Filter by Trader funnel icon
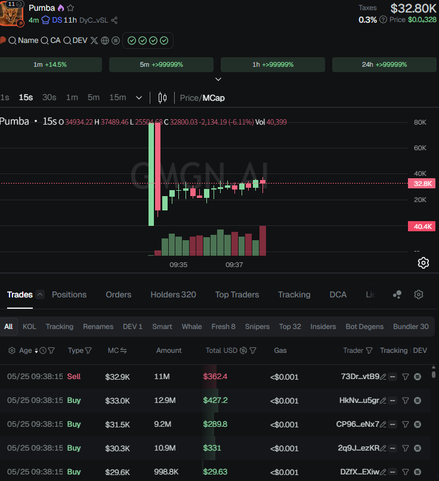This screenshot has width=439, height=481. point(369,350)
